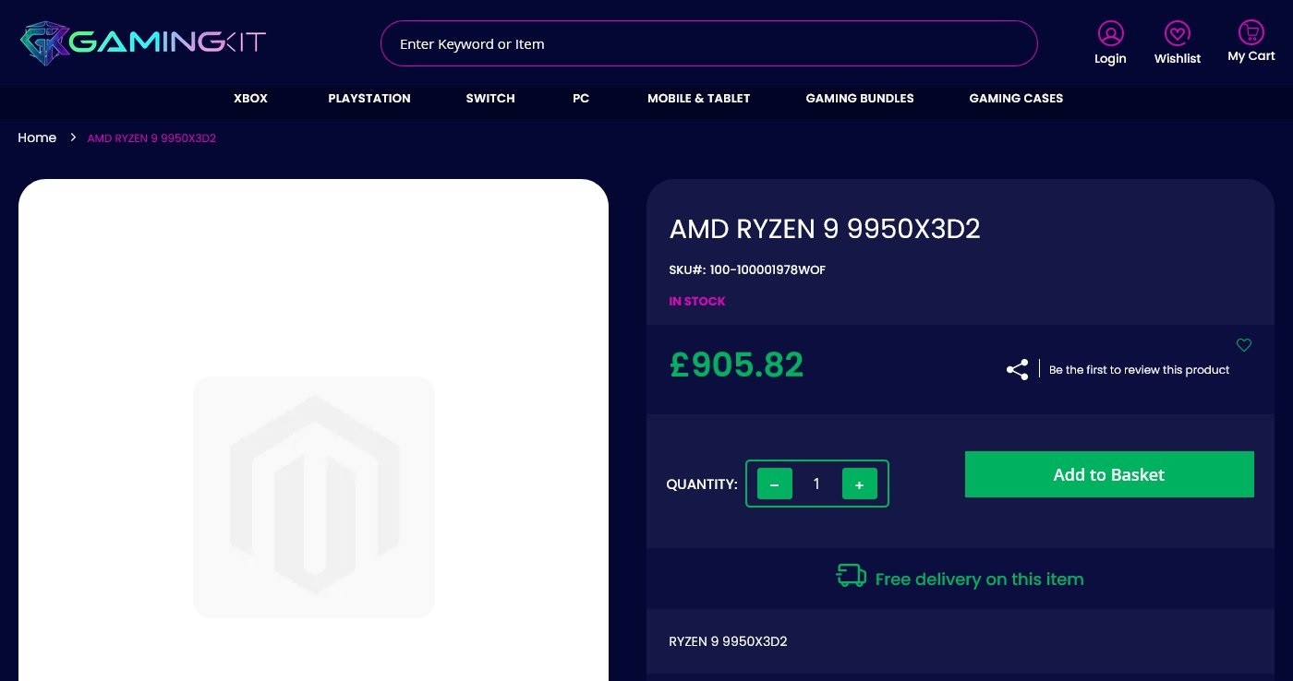1293x681 pixels.
Task: Open the PLAYSTATION menu
Action: pos(369,99)
